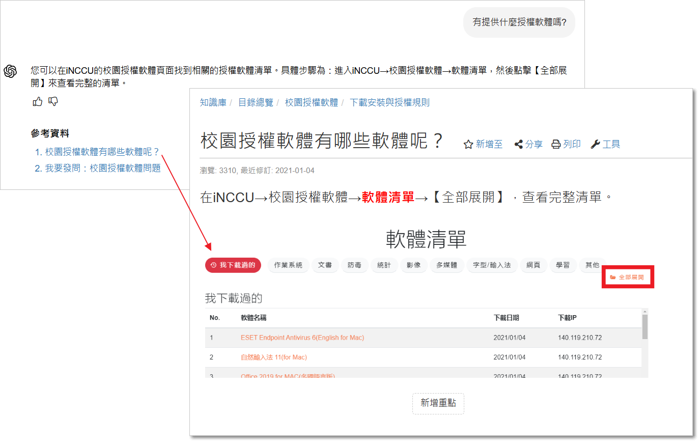Click the 列印 printer icon
The width and height of the screenshot is (700, 445).
pyautogui.click(x=556, y=145)
